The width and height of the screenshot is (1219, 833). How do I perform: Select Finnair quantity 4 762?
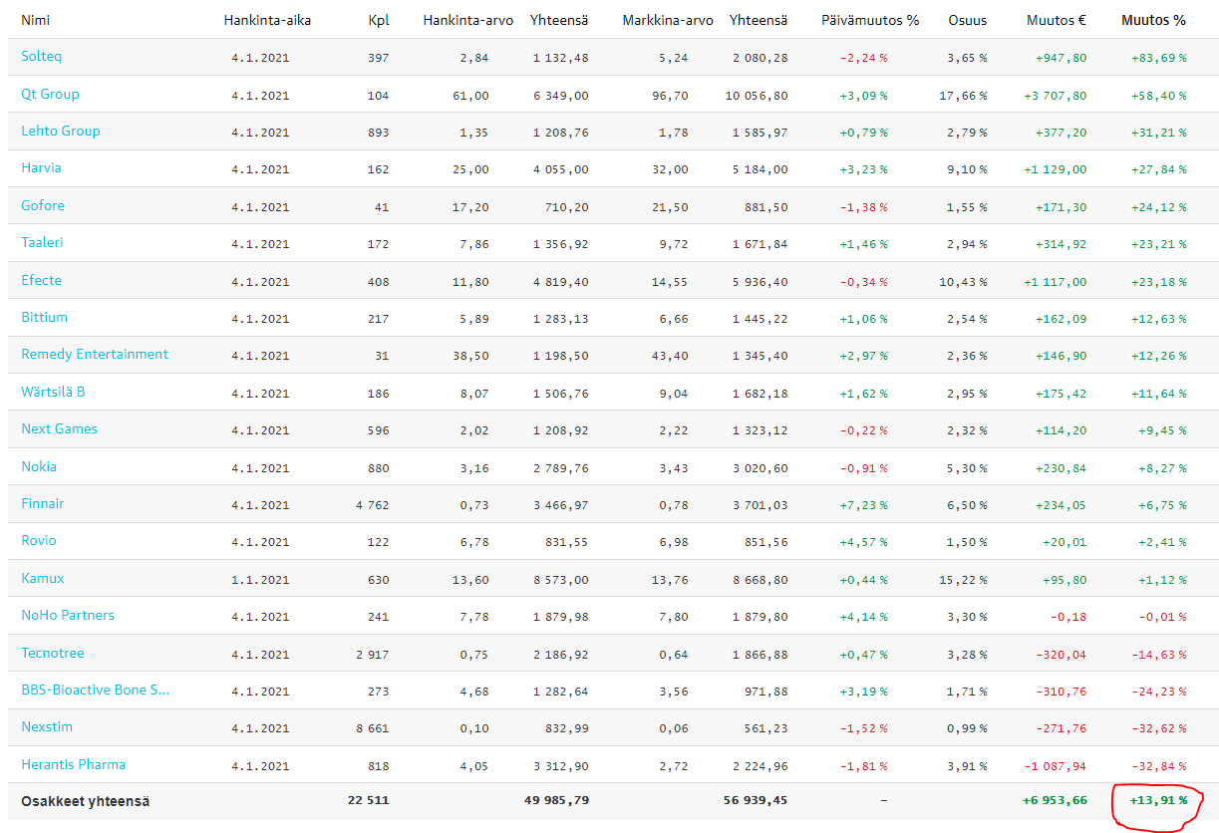372,505
